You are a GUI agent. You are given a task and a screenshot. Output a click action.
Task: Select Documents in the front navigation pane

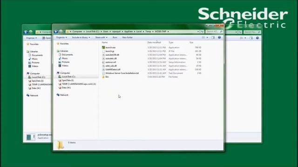(x=67, y=55)
